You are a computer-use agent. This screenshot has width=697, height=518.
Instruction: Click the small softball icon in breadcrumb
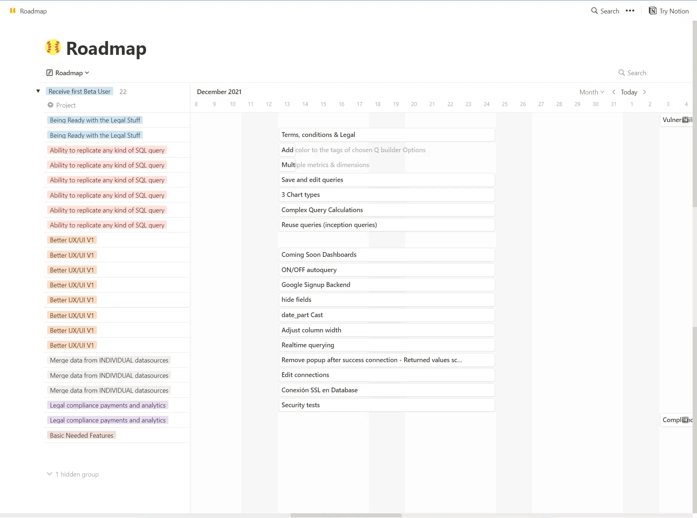coord(13,11)
